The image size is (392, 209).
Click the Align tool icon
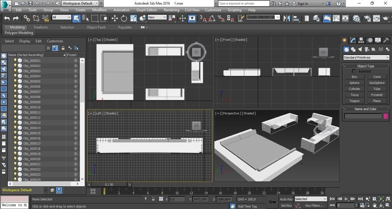(x=296, y=18)
